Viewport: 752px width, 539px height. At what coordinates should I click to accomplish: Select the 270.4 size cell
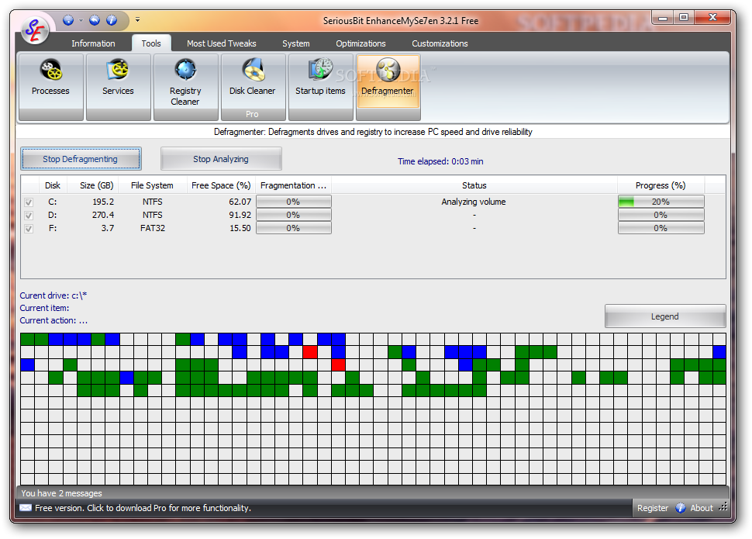pyautogui.click(x=103, y=215)
